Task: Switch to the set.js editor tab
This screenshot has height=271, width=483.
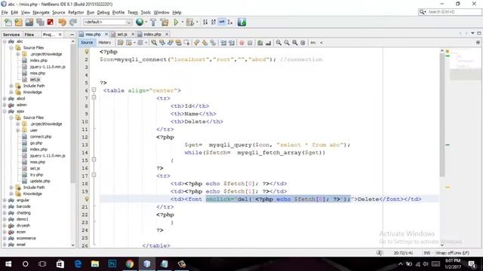Action: coord(122,34)
